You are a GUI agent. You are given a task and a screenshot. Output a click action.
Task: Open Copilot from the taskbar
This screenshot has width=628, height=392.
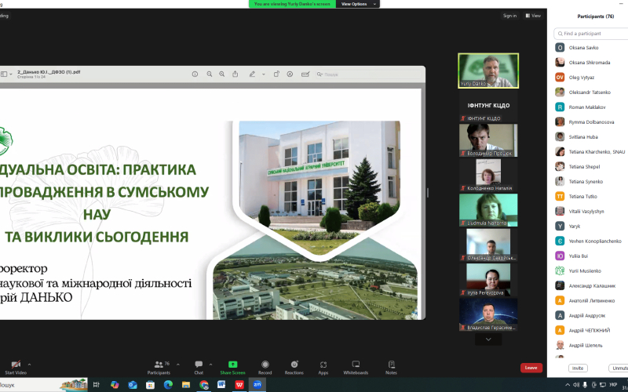(115, 385)
